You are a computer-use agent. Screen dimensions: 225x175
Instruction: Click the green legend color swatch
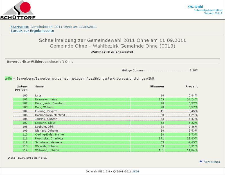point(8,78)
